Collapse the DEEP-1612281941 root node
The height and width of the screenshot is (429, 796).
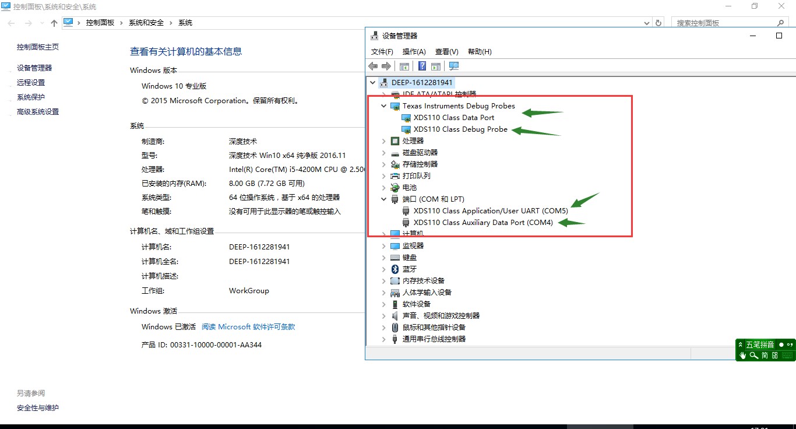click(373, 83)
